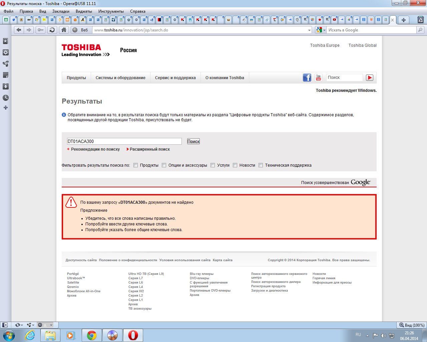Open Windows Explorer from the taskbar
Image resolution: width=427 pixels, height=342 pixels.
pyautogui.click(x=50, y=335)
